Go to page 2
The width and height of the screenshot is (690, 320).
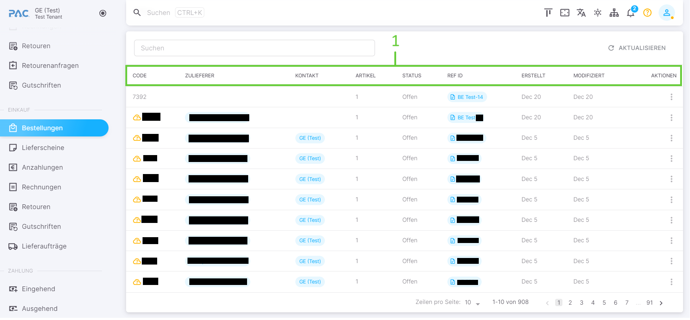570,302
